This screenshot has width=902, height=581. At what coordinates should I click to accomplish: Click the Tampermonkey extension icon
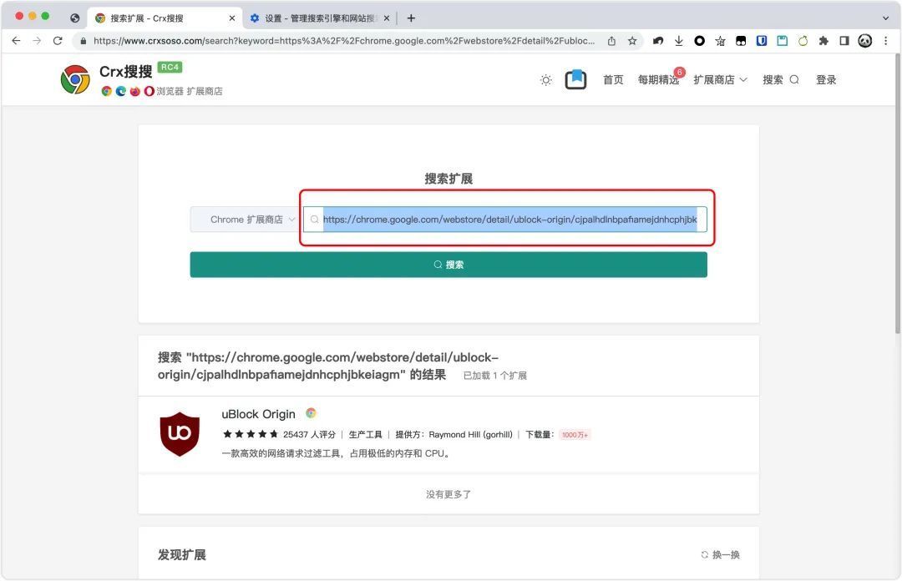coord(741,41)
